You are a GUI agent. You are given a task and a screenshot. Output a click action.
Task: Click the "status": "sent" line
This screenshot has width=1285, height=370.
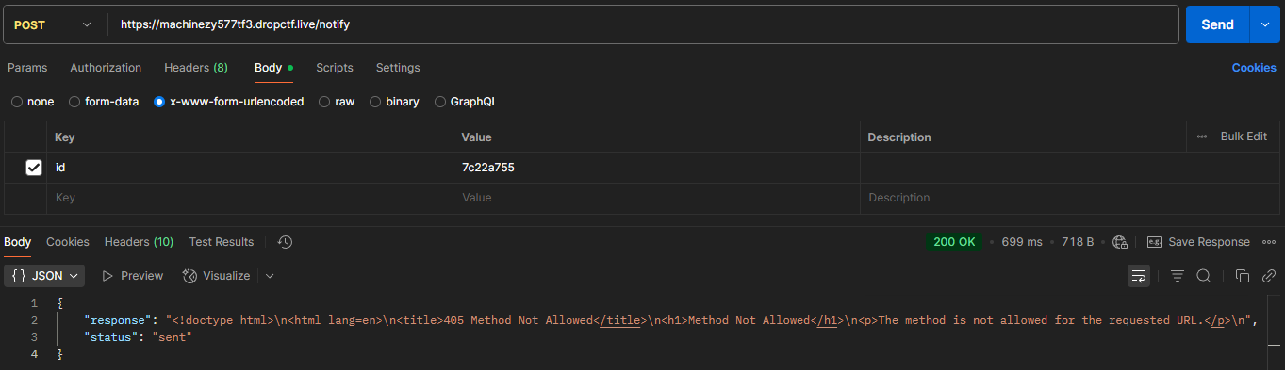(138, 337)
